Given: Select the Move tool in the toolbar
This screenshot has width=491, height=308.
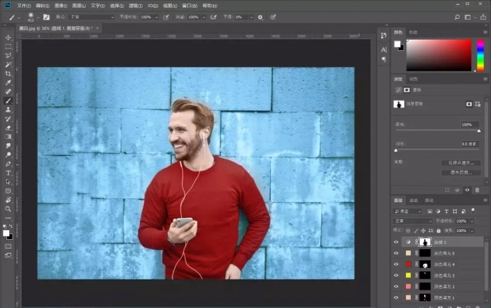Looking at the screenshot, I should 8,38.
